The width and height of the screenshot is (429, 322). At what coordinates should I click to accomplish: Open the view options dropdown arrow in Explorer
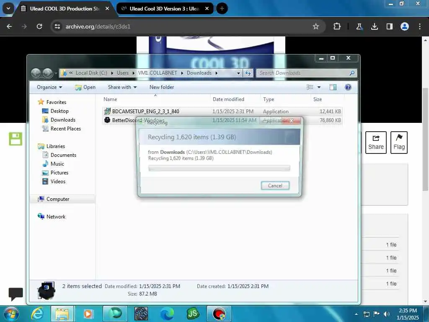click(x=319, y=87)
